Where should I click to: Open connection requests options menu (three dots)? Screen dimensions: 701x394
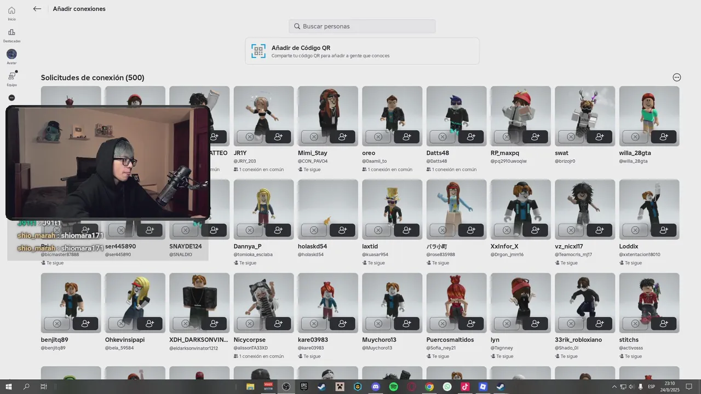point(677,78)
